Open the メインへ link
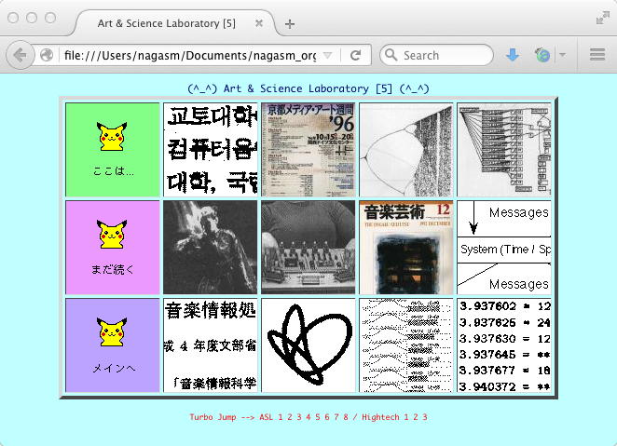Viewport: 617px width, 446px height. [x=114, y=368]
